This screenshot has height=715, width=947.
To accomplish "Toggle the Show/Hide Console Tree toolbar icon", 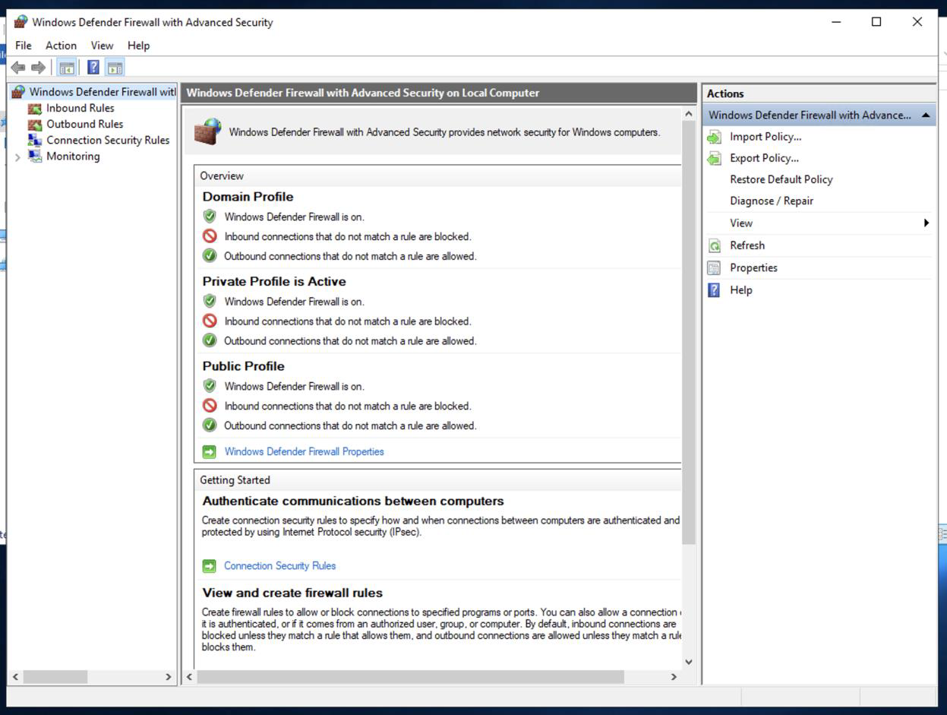I will tap(67, 68).
